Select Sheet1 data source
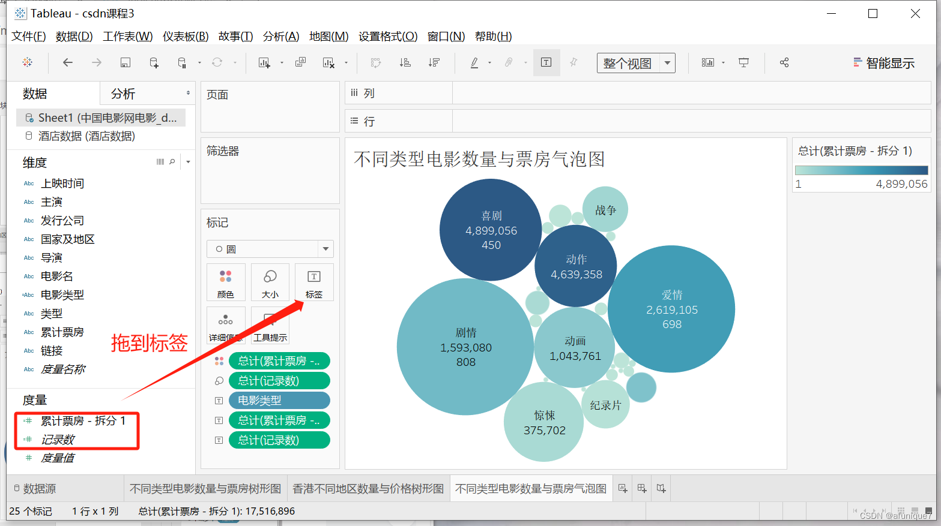The image size is (941, 526). (101, 118)
